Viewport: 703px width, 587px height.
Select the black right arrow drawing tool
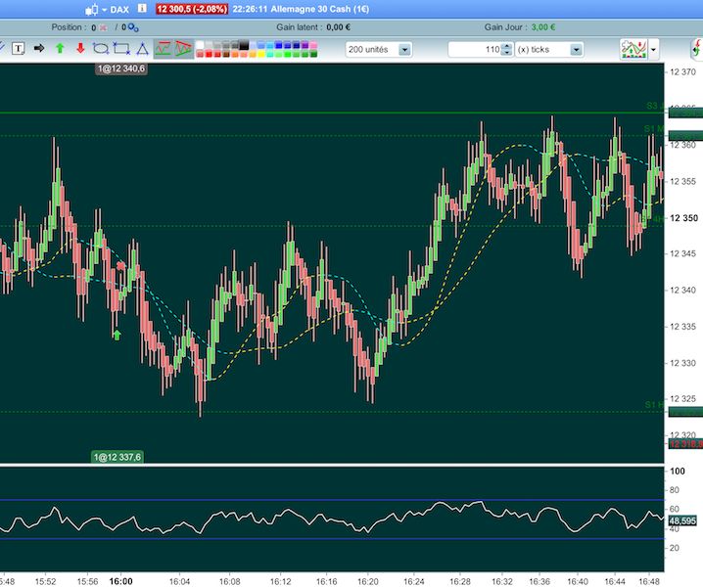[39, 48]
